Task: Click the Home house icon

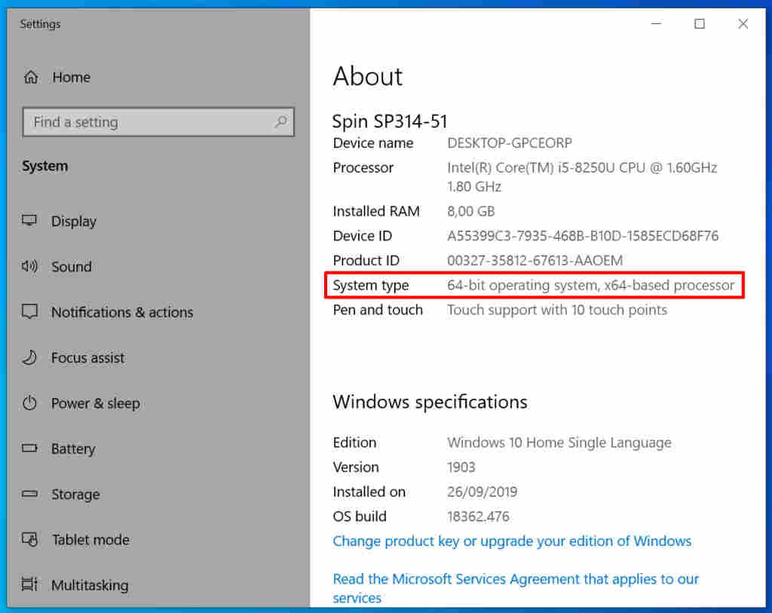Action: (x=31, y=77)
